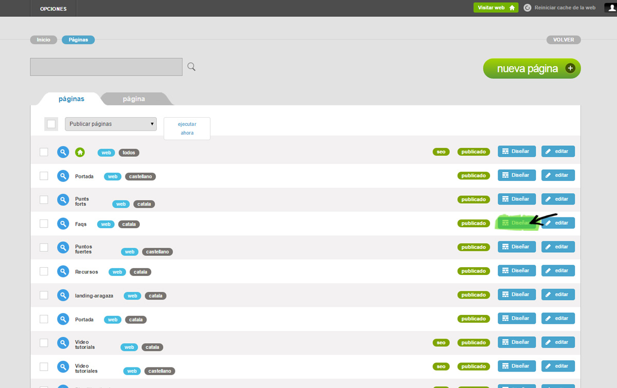Screen dimensions: 617x388
Task: Click Reiniciar cache de la web
Action: tap(565, 8)
